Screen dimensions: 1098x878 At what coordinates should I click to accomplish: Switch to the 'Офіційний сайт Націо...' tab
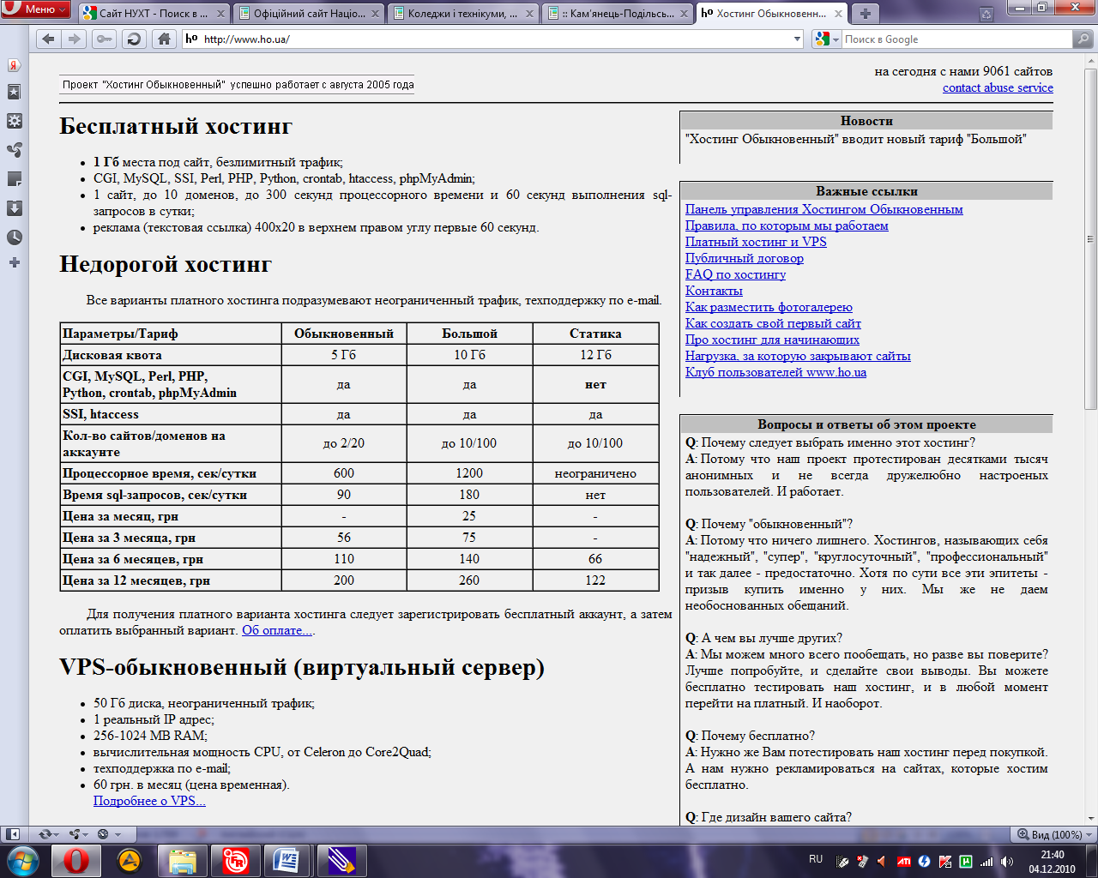pos(309,14)
